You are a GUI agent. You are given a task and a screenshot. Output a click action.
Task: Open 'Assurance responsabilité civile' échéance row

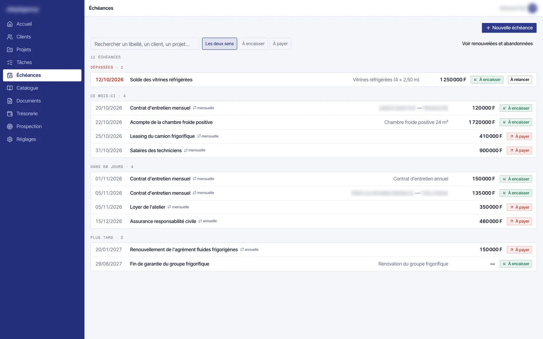point(313,221)
